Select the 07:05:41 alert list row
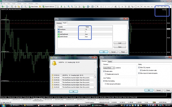The image size is (172, 107). pyautogui.click(x=72, y=75)
